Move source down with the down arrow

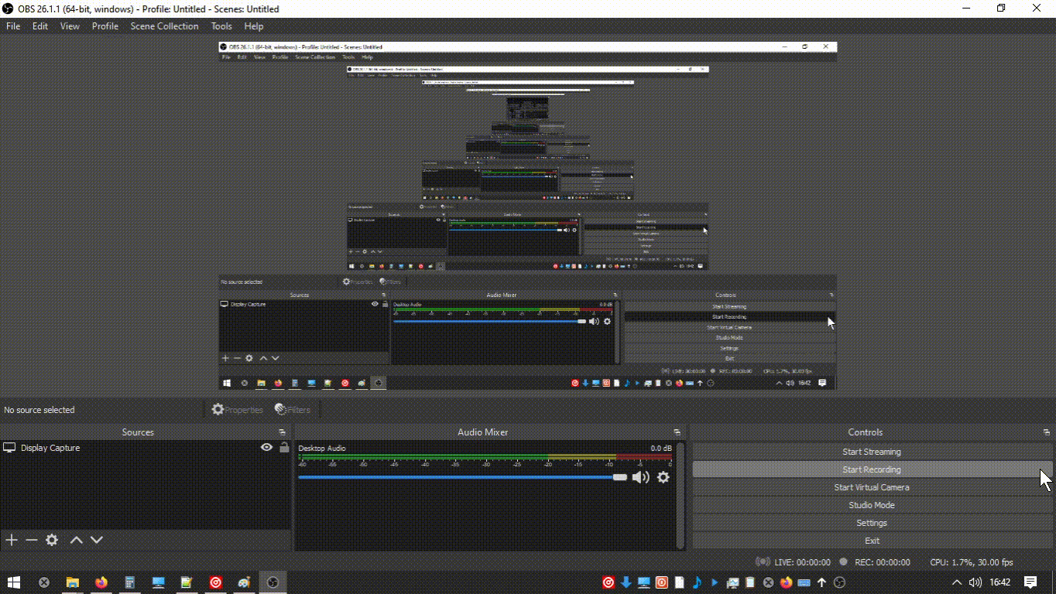(97, 540)
